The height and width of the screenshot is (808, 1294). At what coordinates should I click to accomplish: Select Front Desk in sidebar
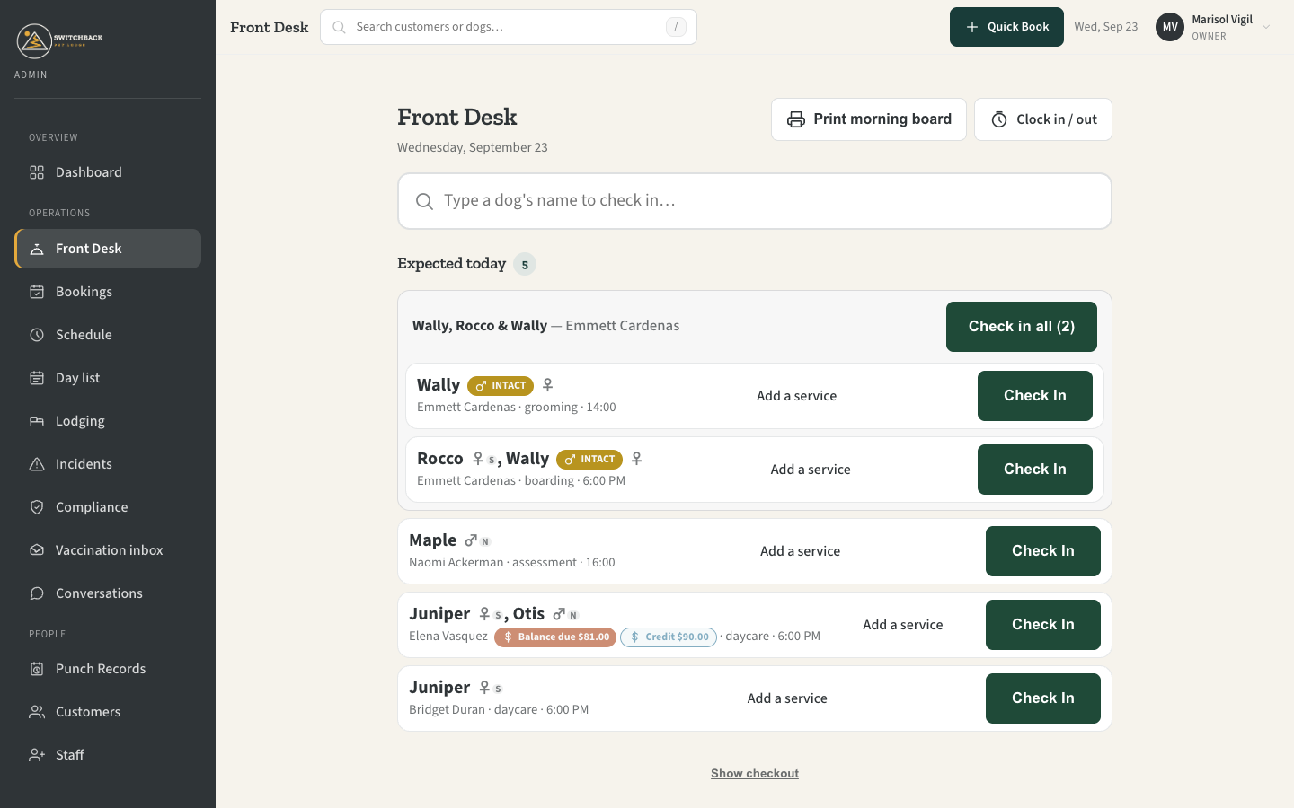tap(108, 249)
